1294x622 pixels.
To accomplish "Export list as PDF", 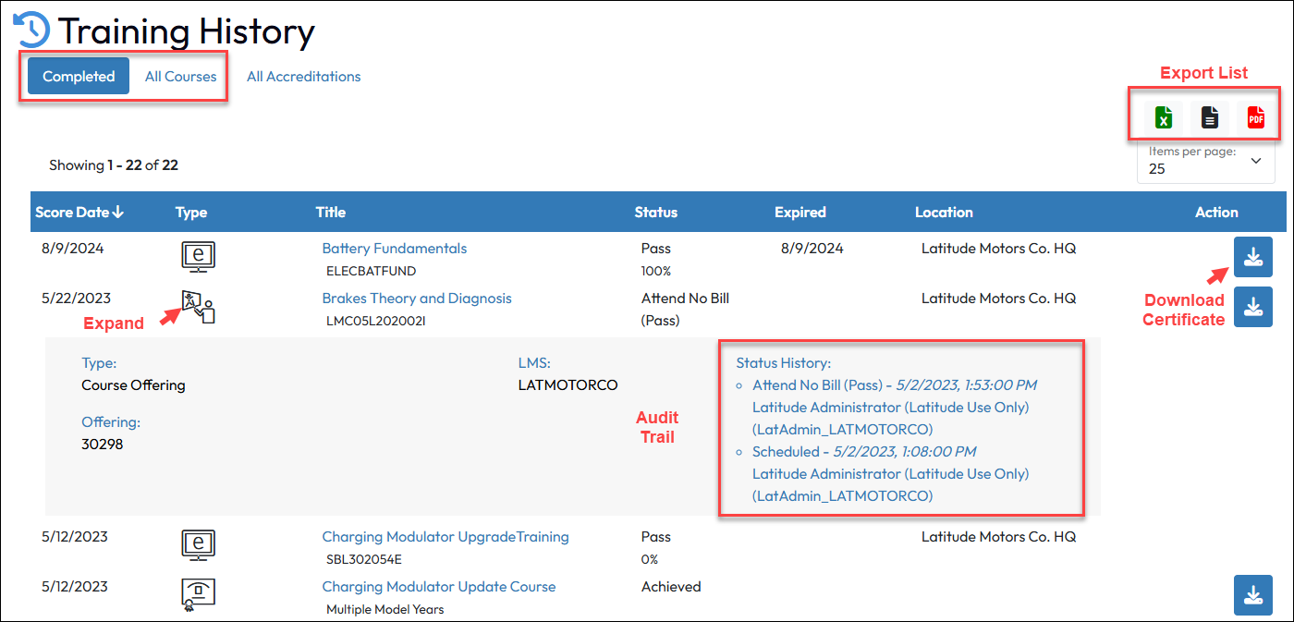I will tap(1255, 117).
